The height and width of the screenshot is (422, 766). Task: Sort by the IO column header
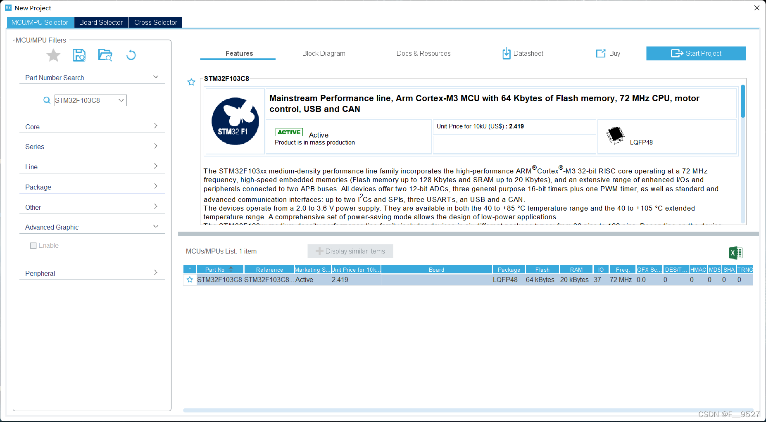[601, 270]
